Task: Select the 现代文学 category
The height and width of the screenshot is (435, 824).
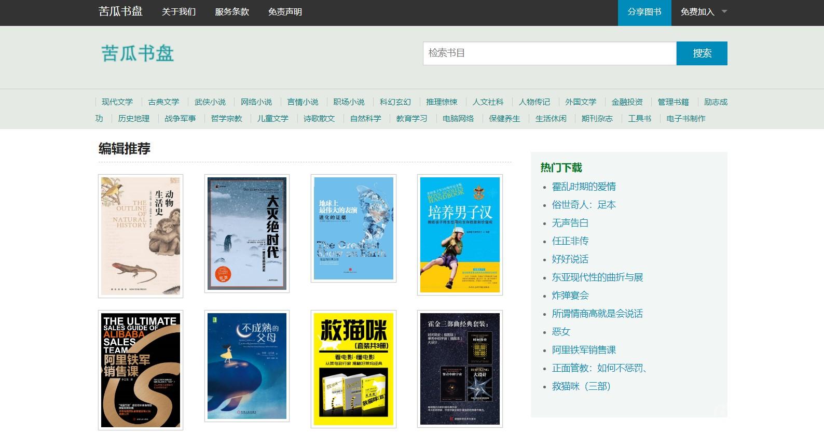Action: [x=117, y=102]
